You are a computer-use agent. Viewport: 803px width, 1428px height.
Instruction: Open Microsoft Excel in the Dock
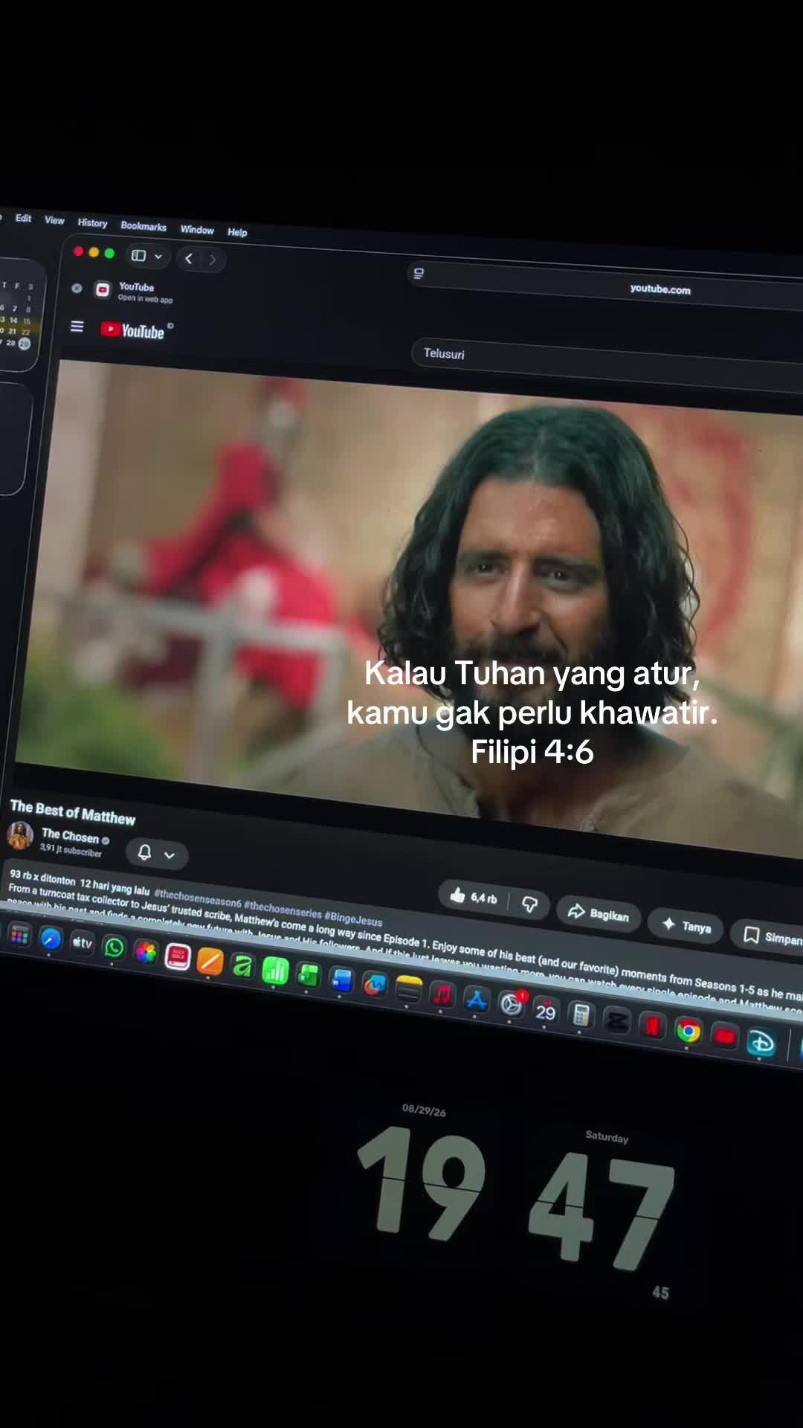308,975
